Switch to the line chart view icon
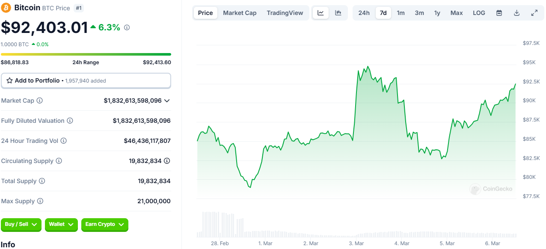This screenshot has width=546, height=249. point(320,13)
